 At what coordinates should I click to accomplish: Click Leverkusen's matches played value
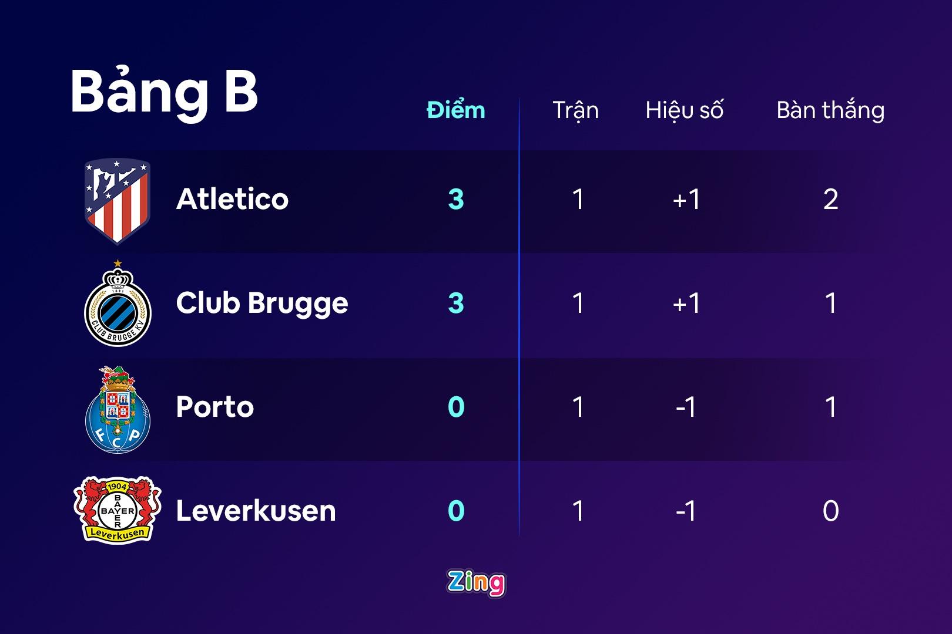578,511
